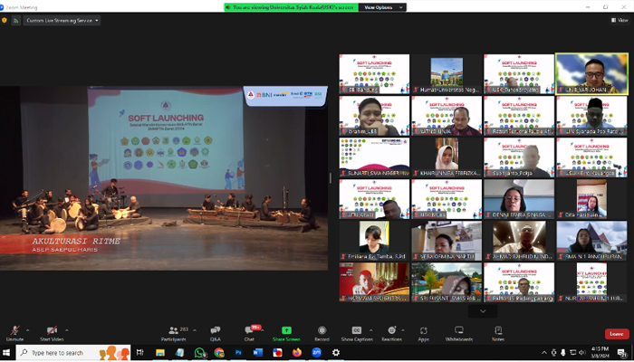Show more participants with the gallery down chevron
Screen dimensions: 634x362
482,310
